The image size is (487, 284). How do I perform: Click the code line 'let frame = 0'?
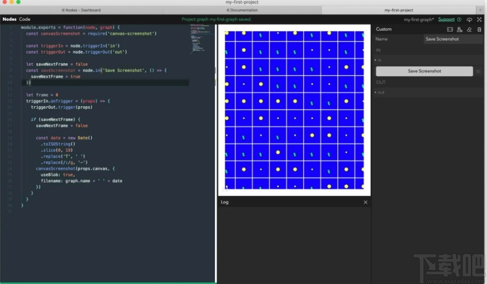click(42, 95)
